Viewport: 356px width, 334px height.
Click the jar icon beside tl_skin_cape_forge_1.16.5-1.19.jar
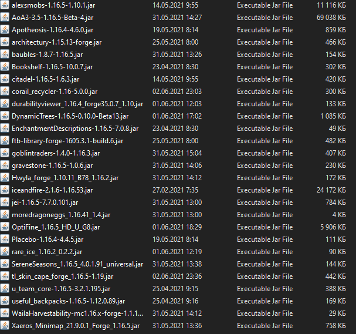click(x=5, y=276)
